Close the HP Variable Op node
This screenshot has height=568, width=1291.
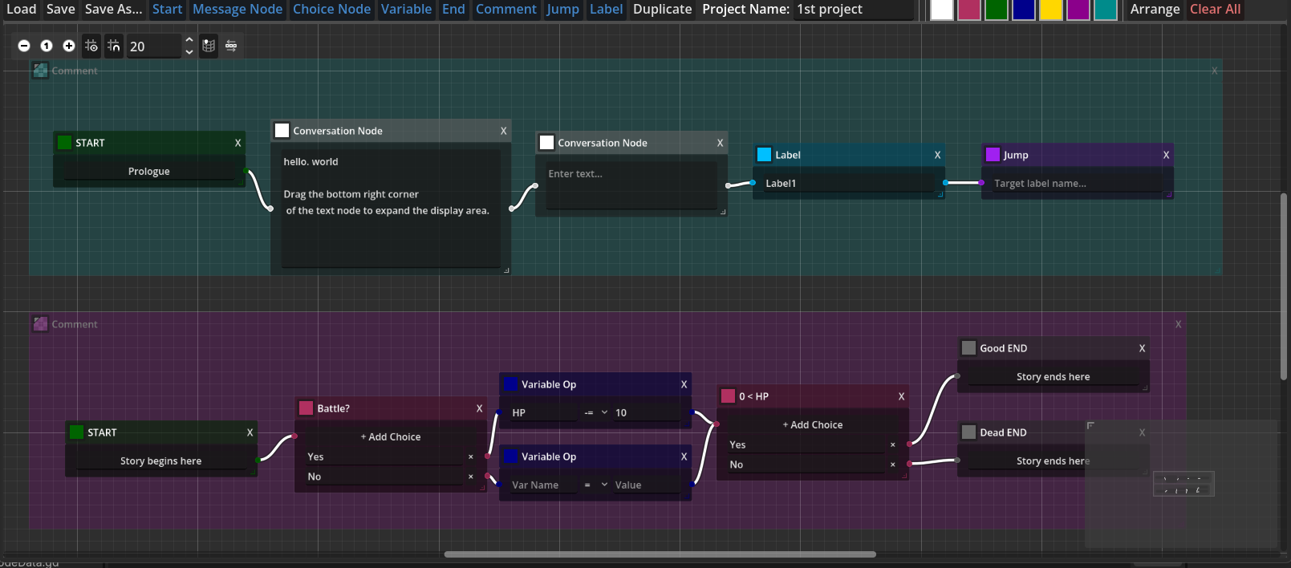[x=684, y=384]
